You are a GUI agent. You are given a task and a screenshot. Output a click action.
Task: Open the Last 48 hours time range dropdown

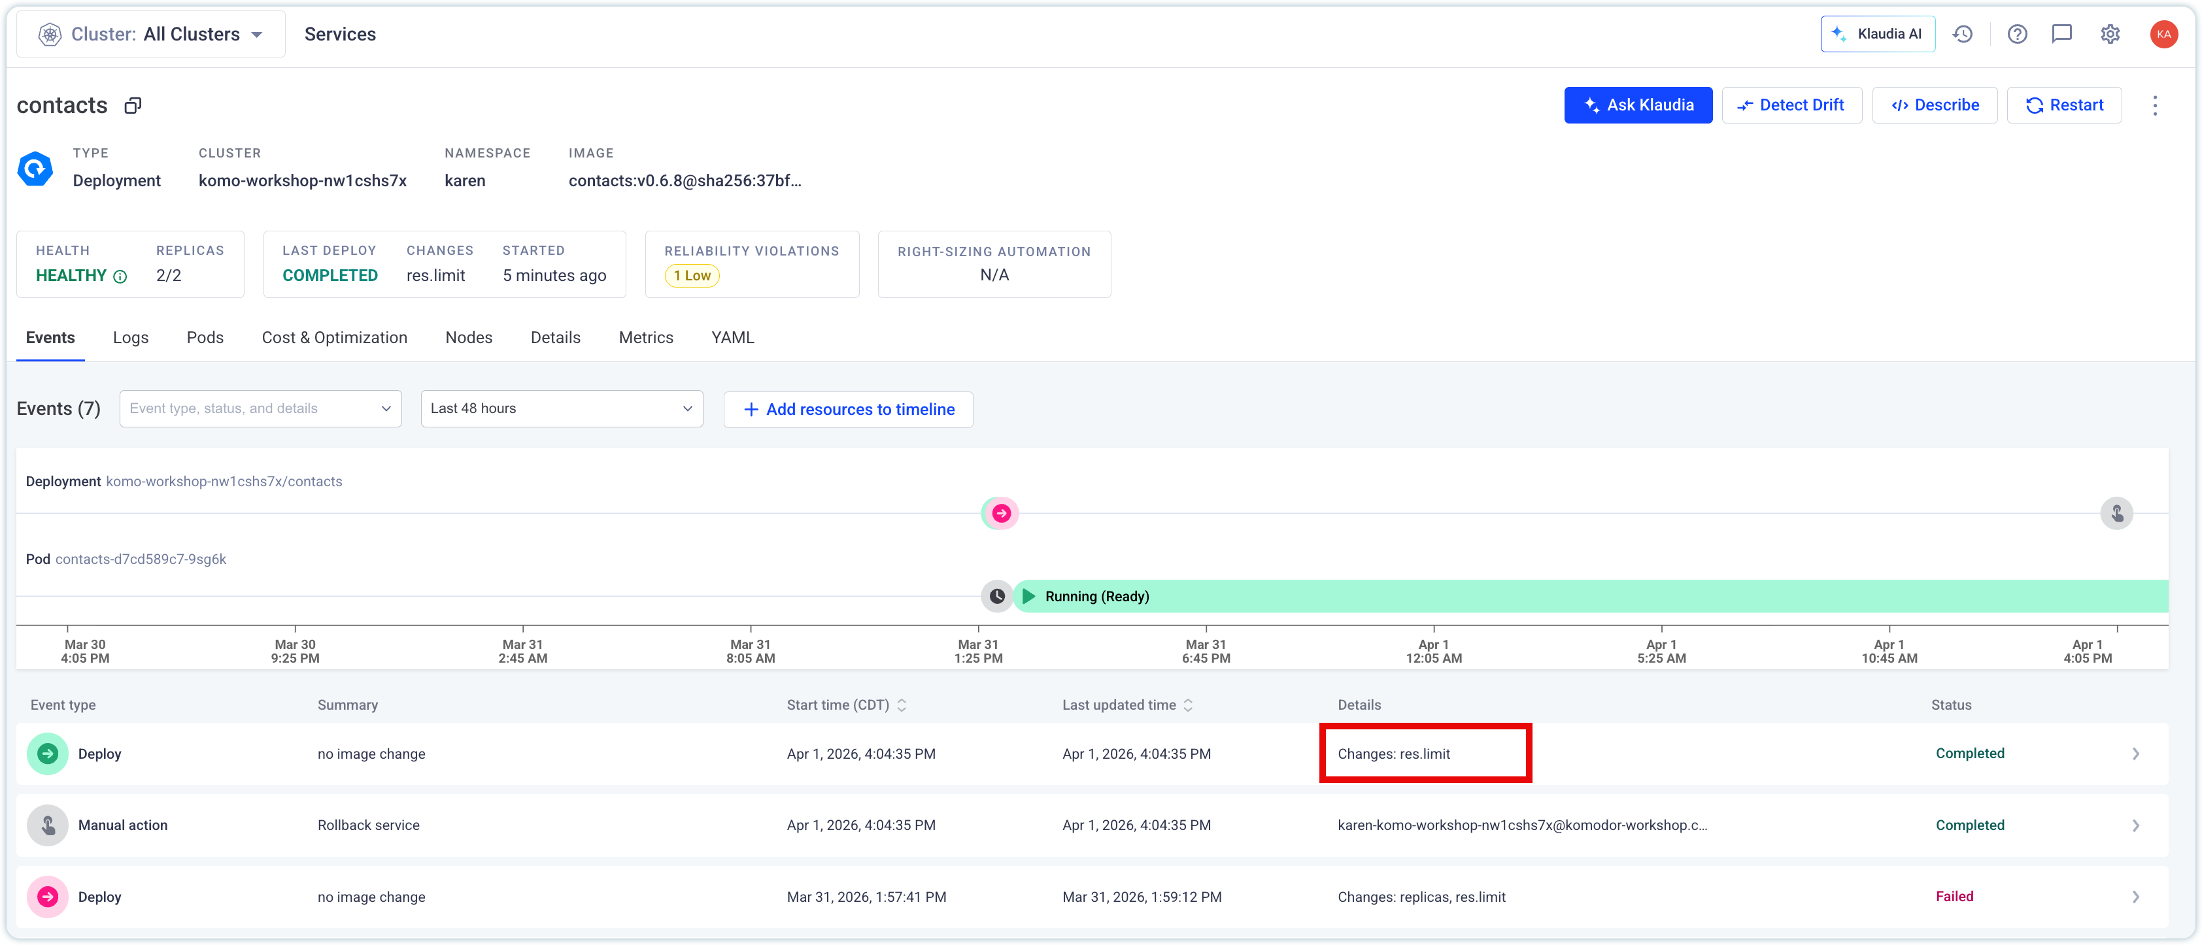pyautogui.click(x=562, y=408)
